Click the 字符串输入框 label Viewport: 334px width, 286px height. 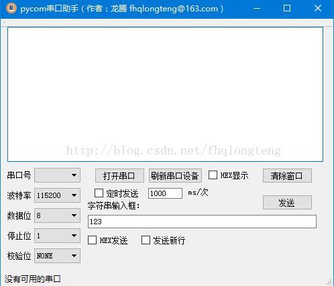[x=113, y=205]
